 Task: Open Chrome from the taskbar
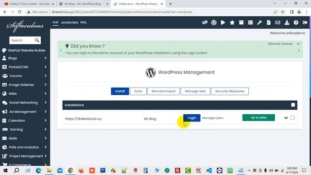pos(70,171)
